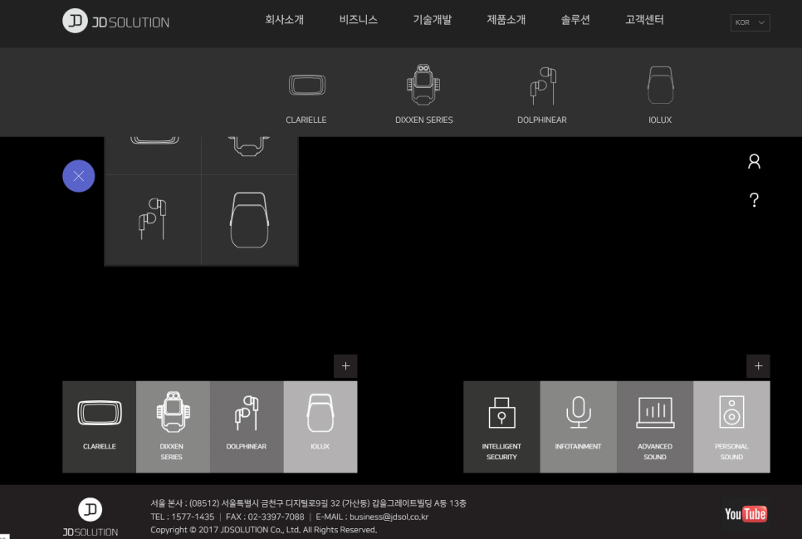This screenshot has height=539, width=802.
Task: Open the 고객센터 menu
Action: [x=644, y=20]
